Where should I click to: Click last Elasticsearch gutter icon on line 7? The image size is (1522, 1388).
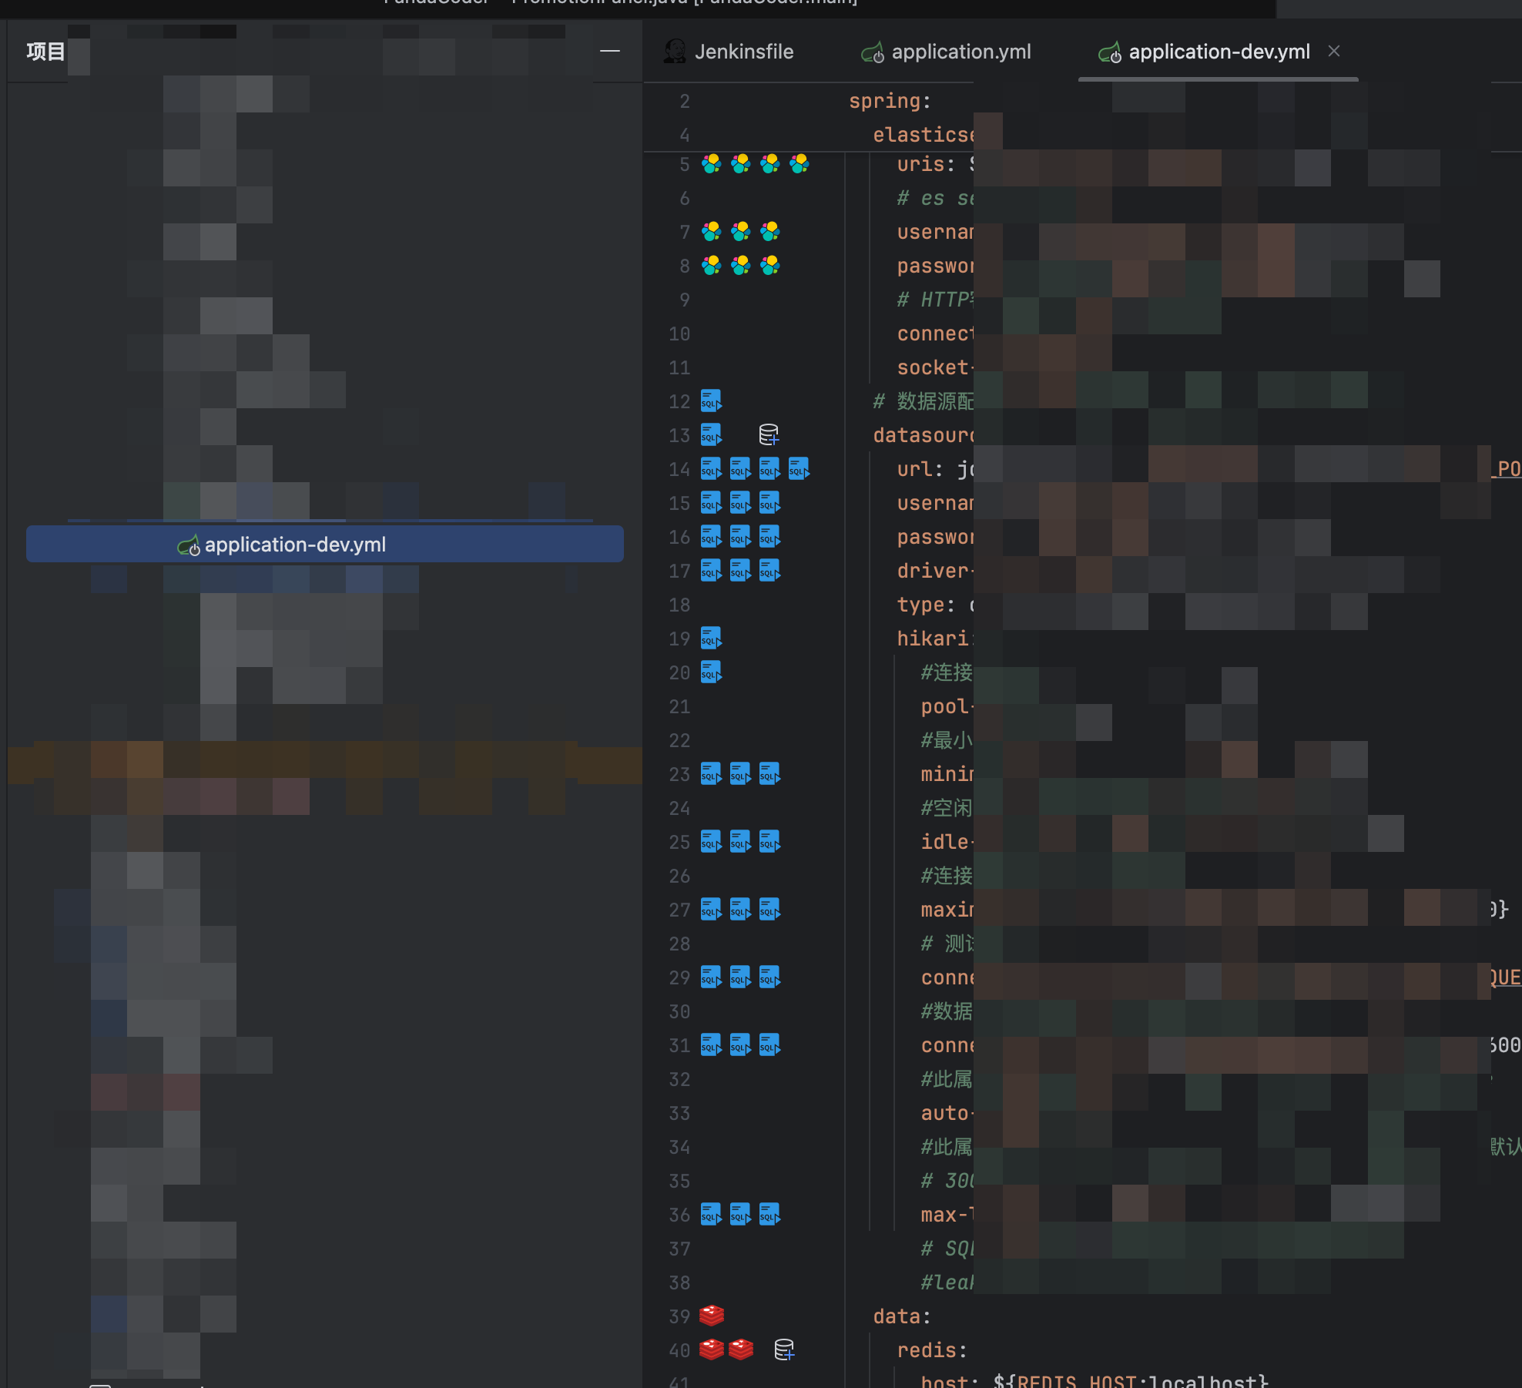[769, 231]
